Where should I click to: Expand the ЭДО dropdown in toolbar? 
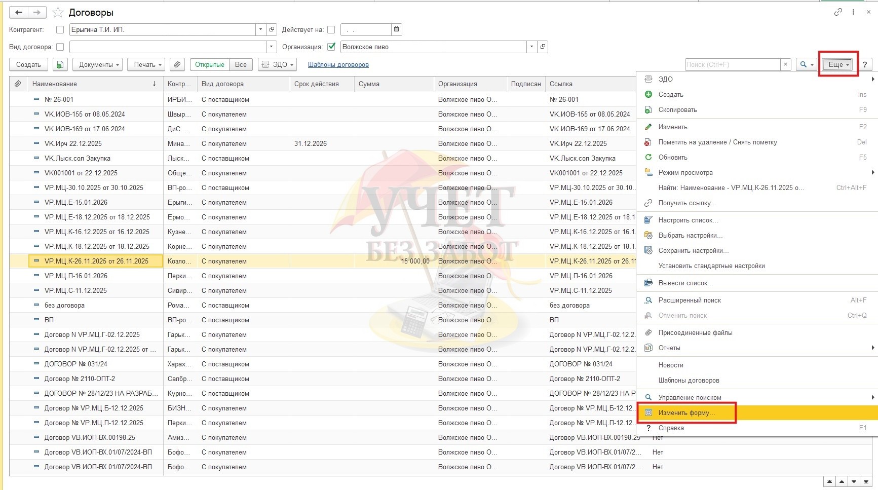click(277, 65)
